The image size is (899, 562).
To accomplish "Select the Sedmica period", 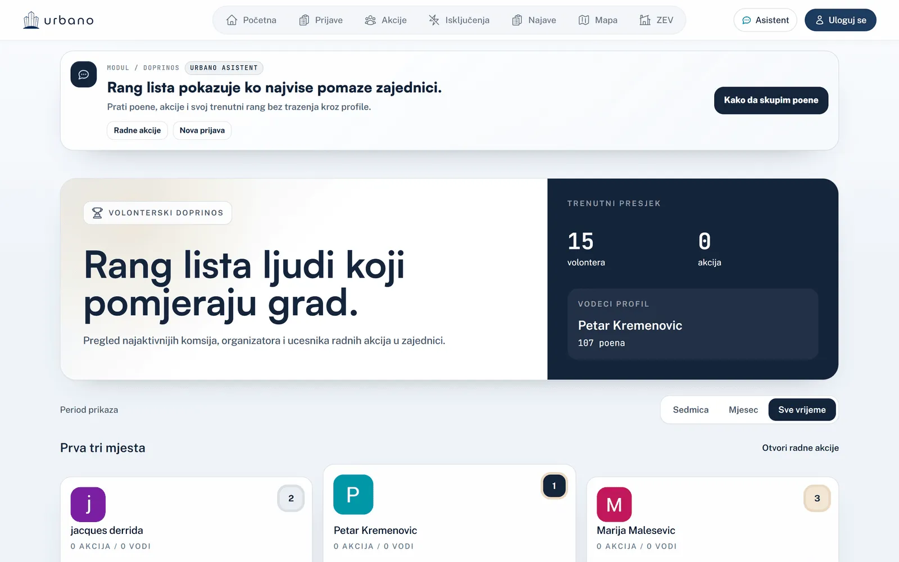I will point(691,410).
